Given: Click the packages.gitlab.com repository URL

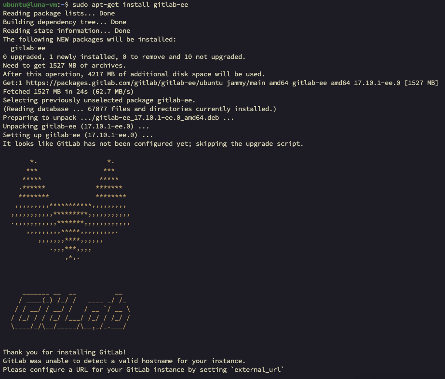Looking at the screenshot, I should (124, 83).
